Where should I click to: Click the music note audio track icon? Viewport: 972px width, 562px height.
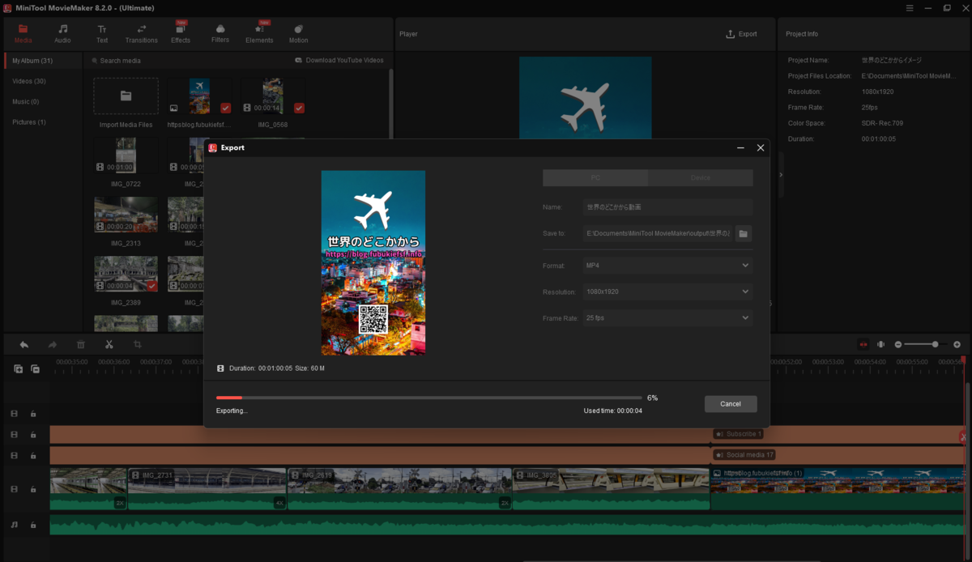point(14,525)
